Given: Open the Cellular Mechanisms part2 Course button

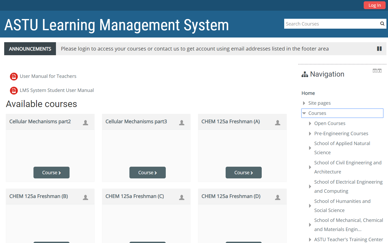Looking at the screenshot, I should tap(52, 172).
